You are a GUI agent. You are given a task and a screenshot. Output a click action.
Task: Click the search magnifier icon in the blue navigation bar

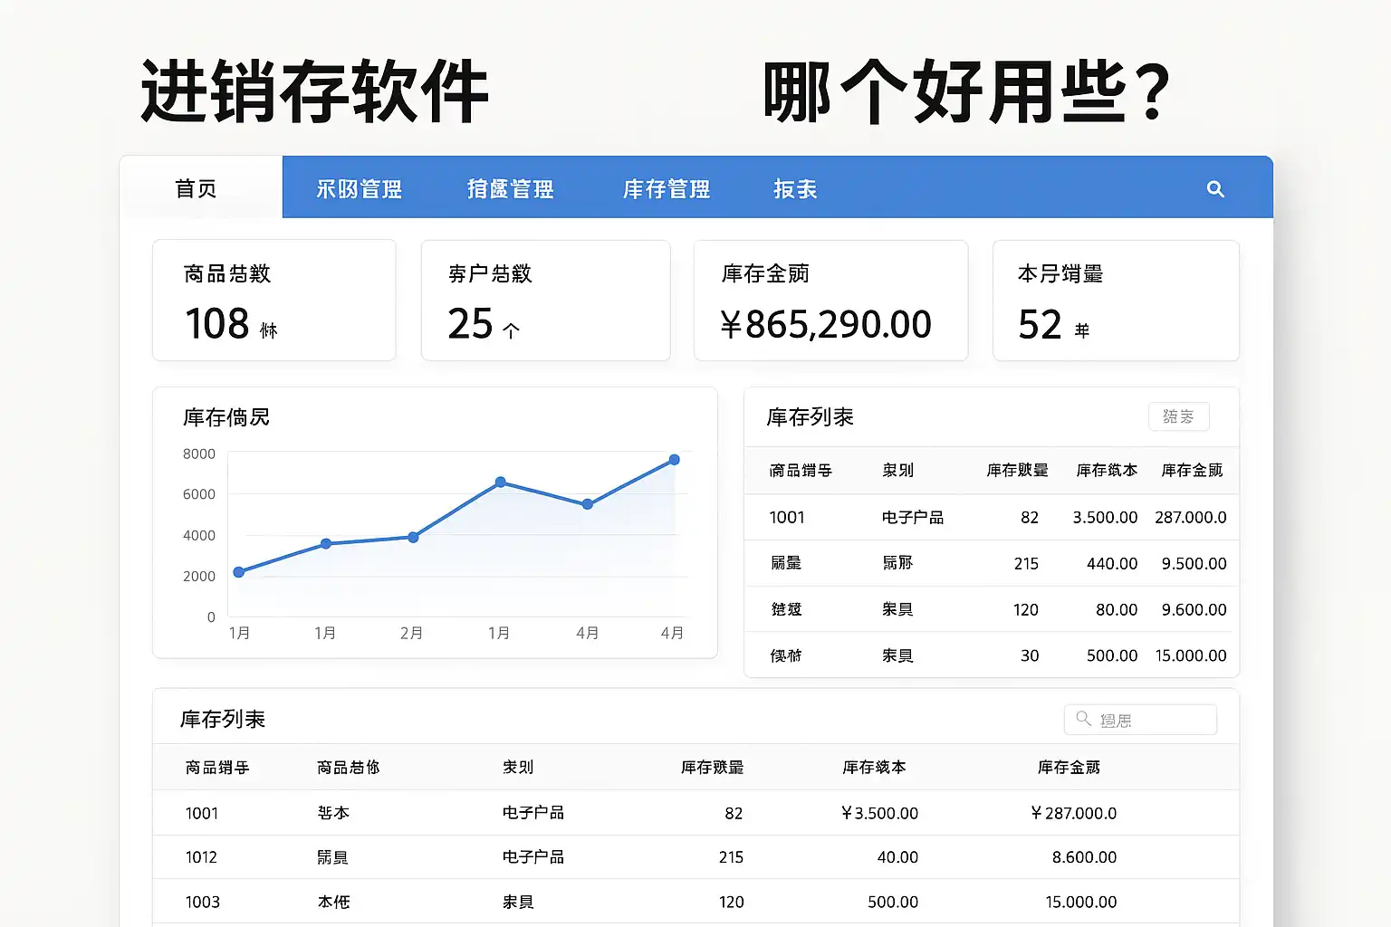click(1215, 188)
